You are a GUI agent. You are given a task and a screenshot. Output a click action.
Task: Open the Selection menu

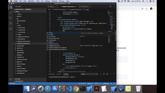click(x=31, y=1)
